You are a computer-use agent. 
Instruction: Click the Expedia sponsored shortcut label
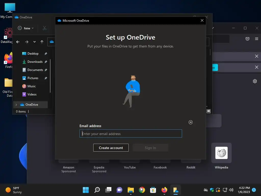[x=99, y=169]
